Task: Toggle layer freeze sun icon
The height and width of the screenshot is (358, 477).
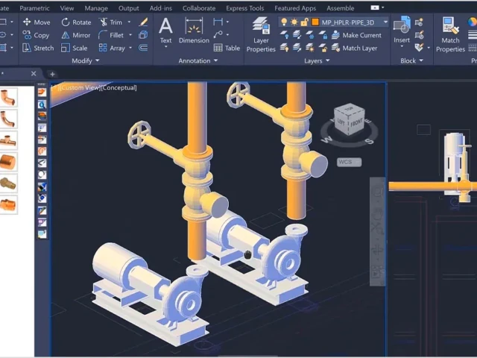Action: pos(294,22)
